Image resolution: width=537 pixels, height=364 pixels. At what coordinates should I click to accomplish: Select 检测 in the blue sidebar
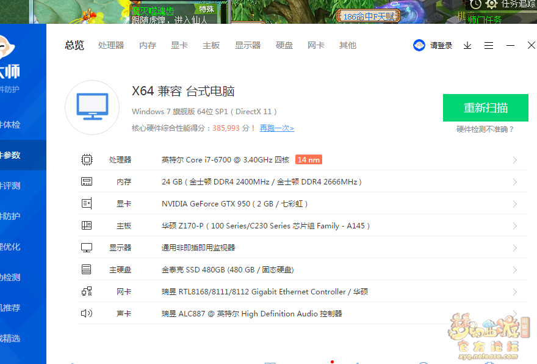coord(10,277)
